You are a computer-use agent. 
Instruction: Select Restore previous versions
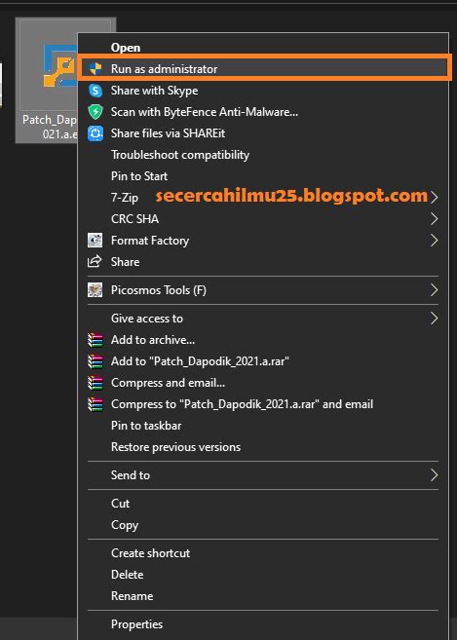264,447
